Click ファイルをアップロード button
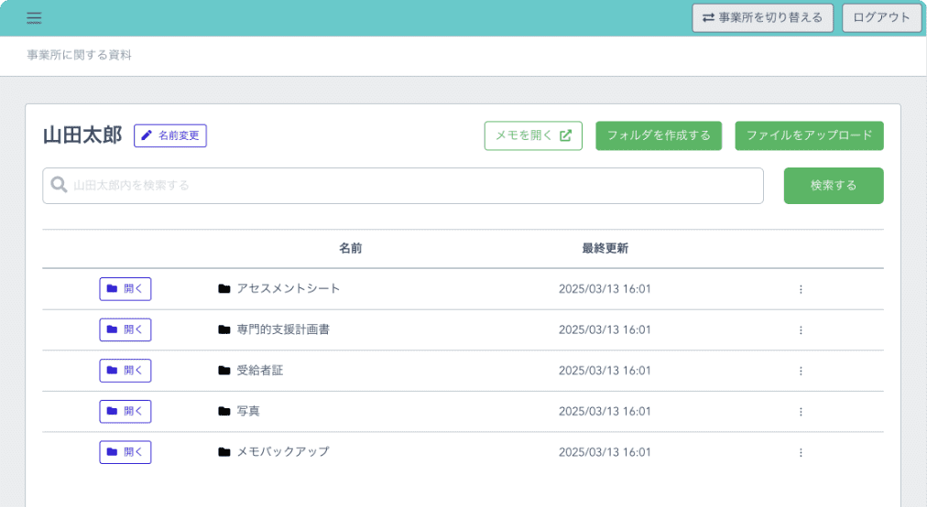The width and height of the screenshot is (927, 507). click(809, 135)
